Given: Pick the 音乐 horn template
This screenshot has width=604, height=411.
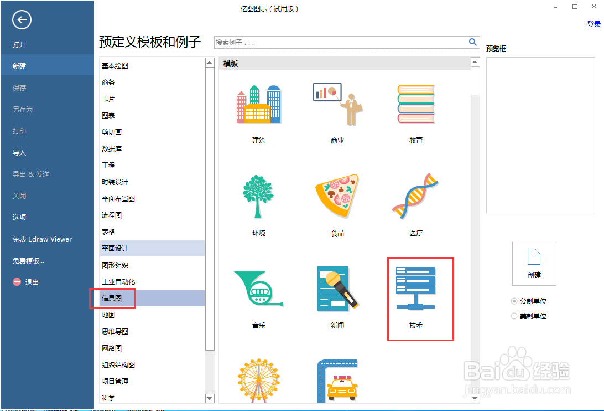Looking at the screenshot, I should (258, 288).
